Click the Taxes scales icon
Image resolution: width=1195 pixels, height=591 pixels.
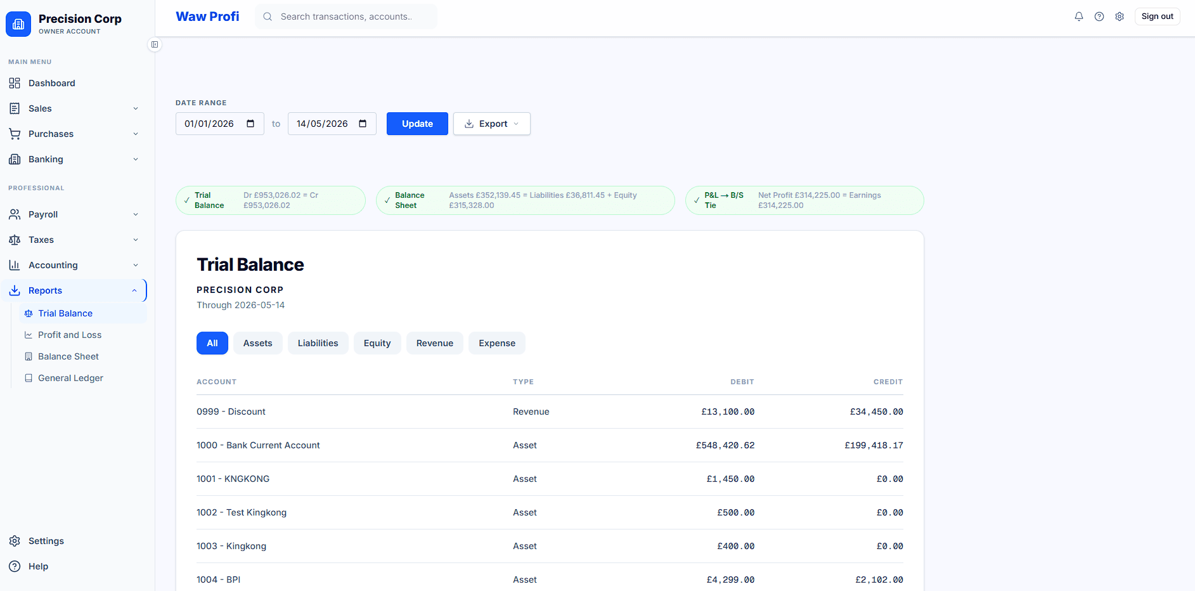(15, 240)
